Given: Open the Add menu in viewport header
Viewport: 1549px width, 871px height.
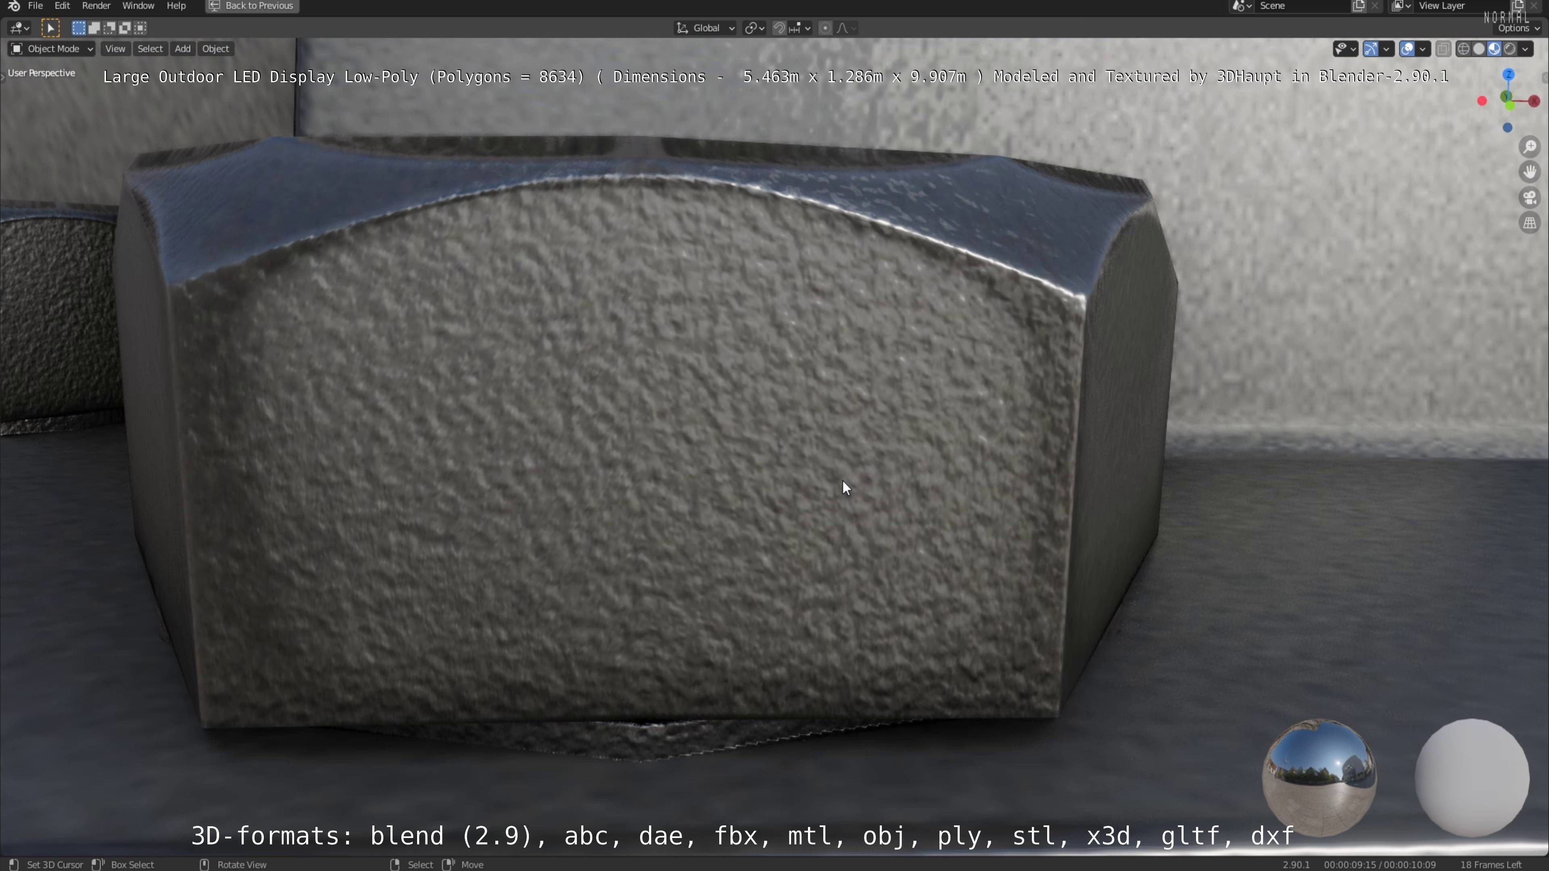Looking at the screenshot, I should coord(182,49).
